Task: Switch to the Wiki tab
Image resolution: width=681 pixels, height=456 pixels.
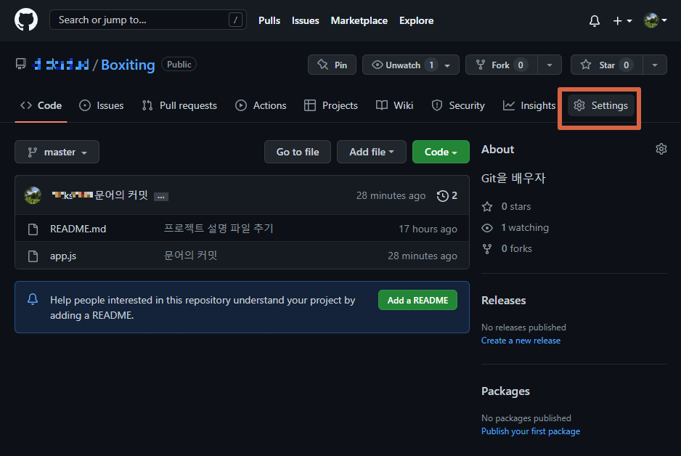Action: coord(394,105)
